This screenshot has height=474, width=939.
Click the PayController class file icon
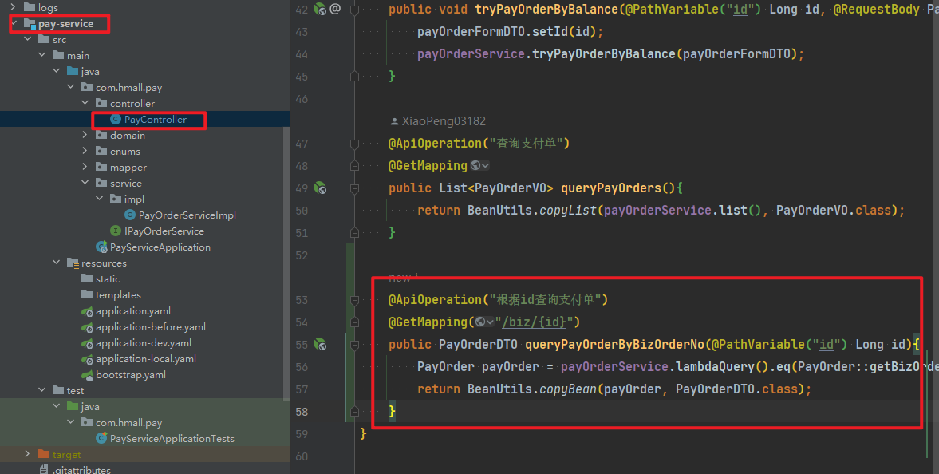tap(116, 120)
